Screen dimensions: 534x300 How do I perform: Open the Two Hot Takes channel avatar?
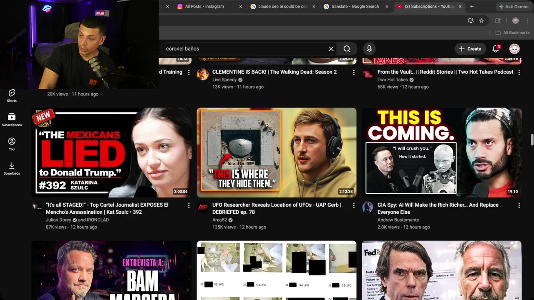pyautogui.click(x=368, y=74)
